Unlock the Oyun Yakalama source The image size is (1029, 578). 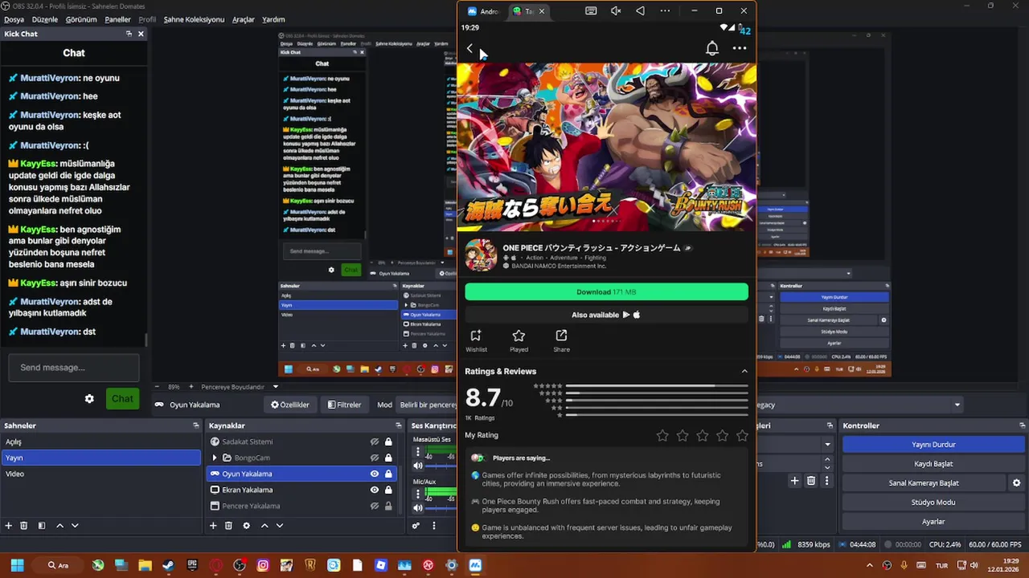pos(388,474)
